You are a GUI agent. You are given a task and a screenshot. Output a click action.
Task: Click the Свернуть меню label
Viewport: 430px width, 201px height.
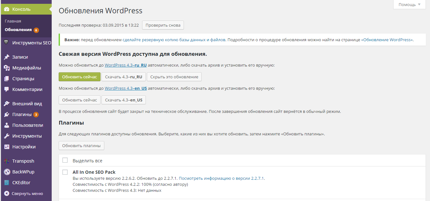tap(27, 193)
